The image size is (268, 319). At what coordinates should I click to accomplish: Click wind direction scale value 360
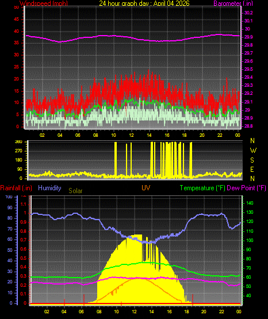18,142
